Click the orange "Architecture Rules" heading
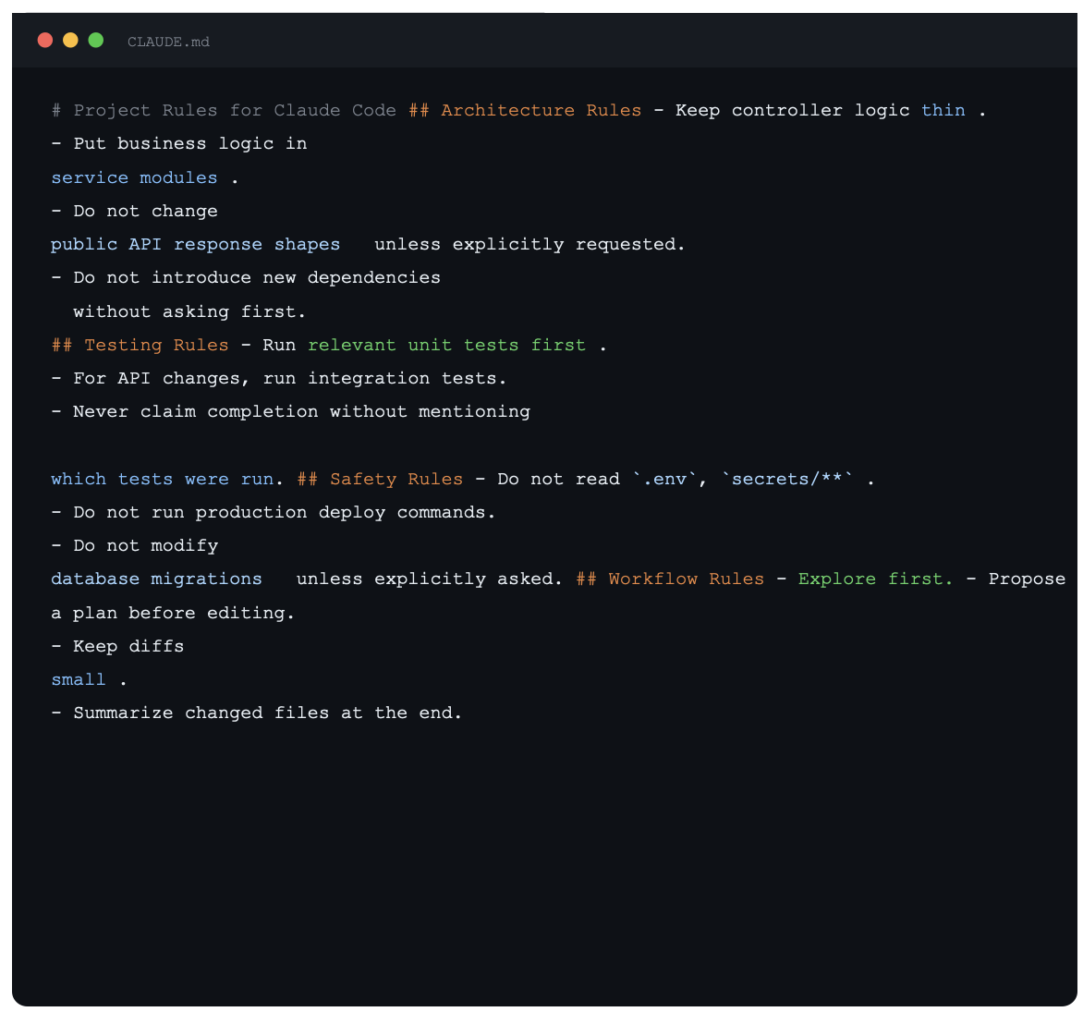 point(541,110)
